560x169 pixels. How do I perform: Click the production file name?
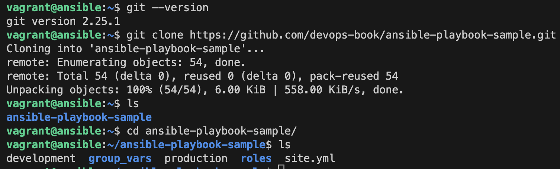click(196, 159)
